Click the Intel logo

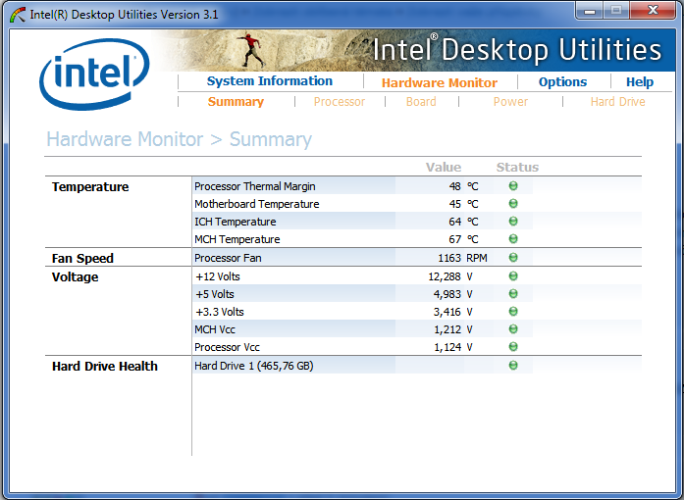pyautogui.click(x=94, y=75)
